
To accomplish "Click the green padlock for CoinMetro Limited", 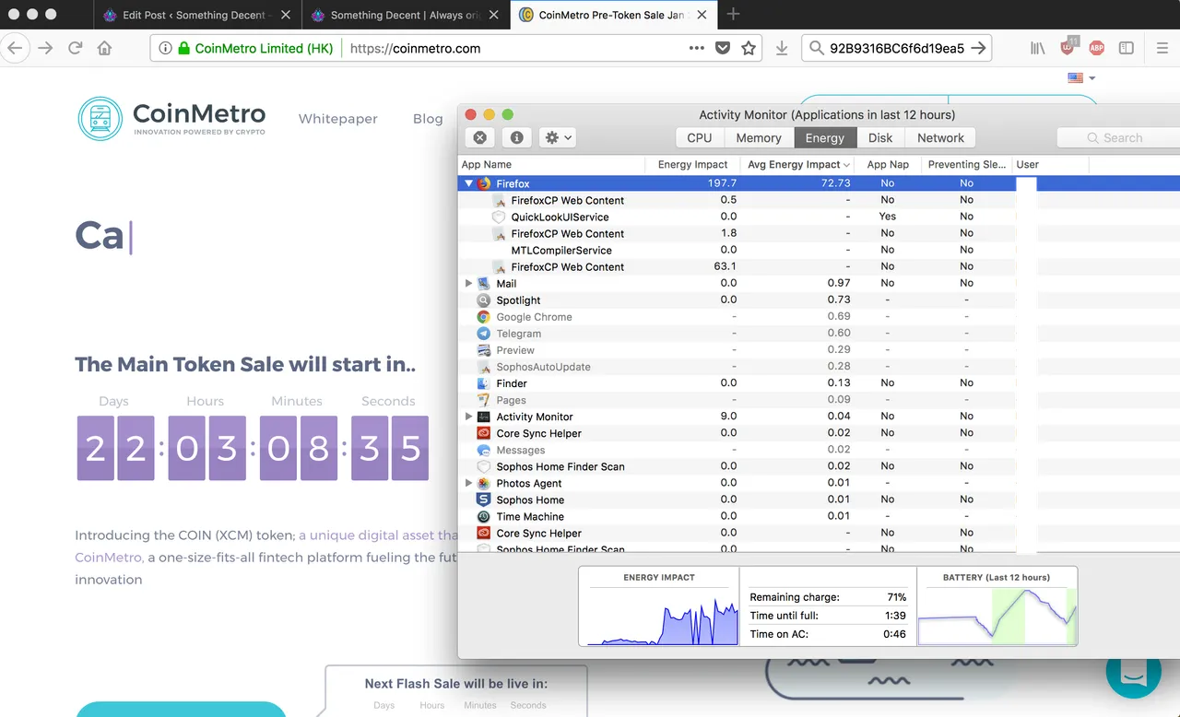I will pyautogui.click(x=184, y=48).
